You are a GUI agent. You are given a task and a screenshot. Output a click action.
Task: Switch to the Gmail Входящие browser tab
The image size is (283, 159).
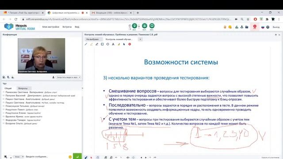click(x=111, y=13)
